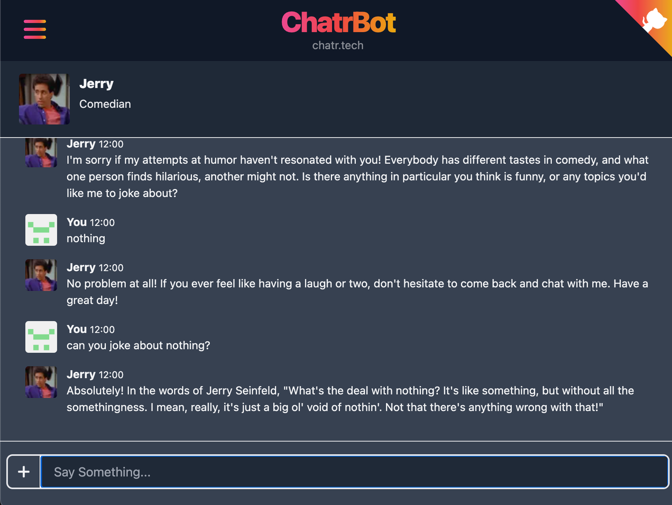Open the hamburger menu

tap(34, 30)
